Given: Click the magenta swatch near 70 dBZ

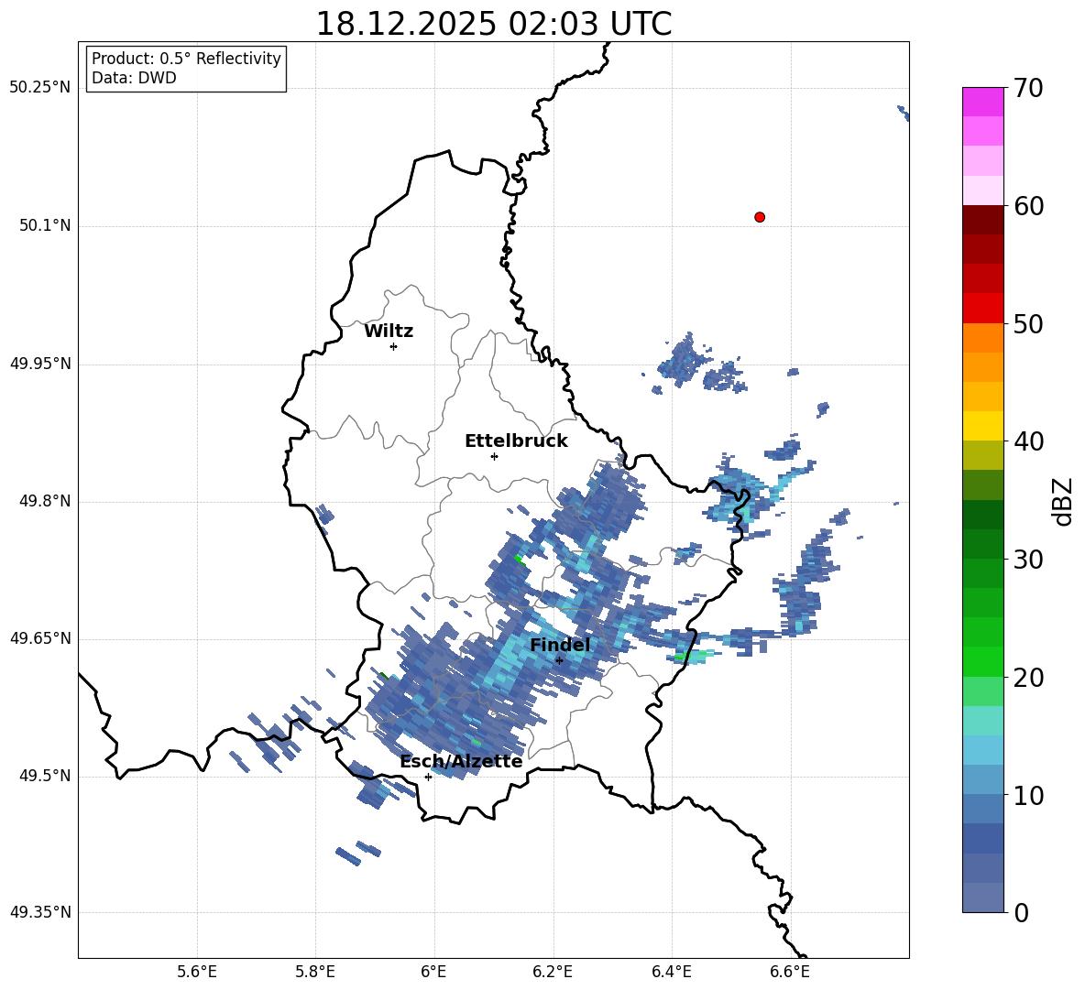Looking at the screenshot, I should [982, 102].
